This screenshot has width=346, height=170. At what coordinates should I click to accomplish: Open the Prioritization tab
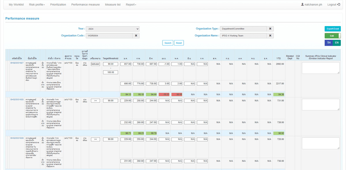(58, 5)
